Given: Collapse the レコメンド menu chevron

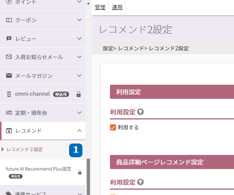Looking at the screenshot, I should (x=79, y=131).
